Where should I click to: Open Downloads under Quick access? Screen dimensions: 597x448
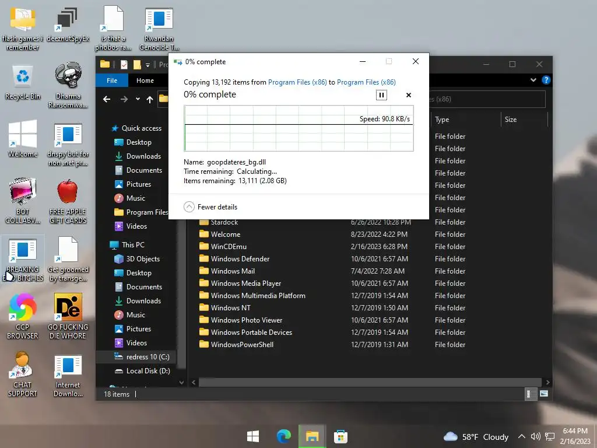click(138, 156)
